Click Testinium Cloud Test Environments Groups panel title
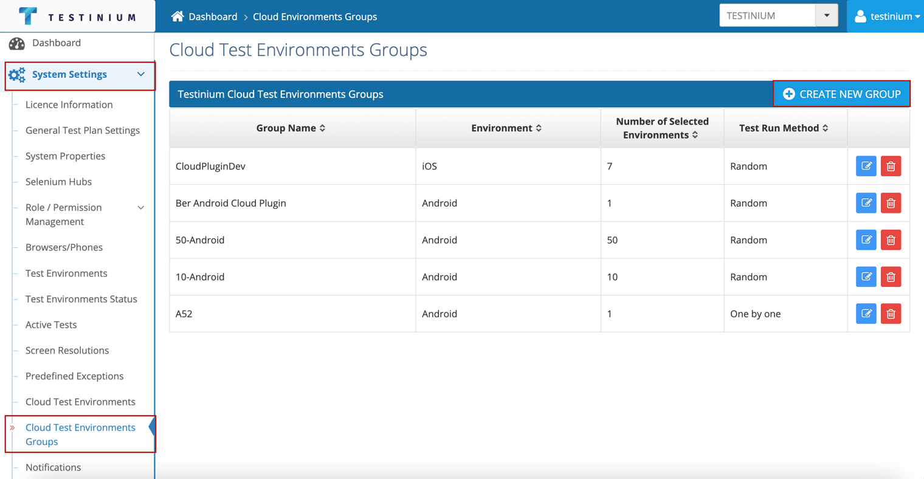 click(280, 94)
